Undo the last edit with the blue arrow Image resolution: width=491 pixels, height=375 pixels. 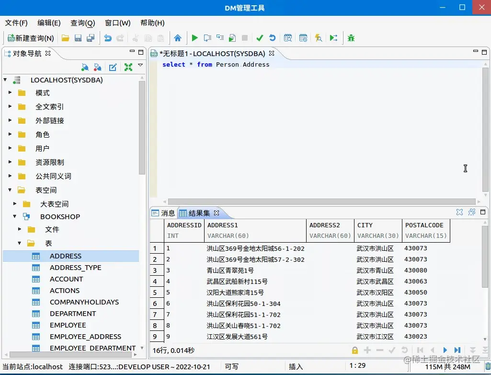point(108,38)
